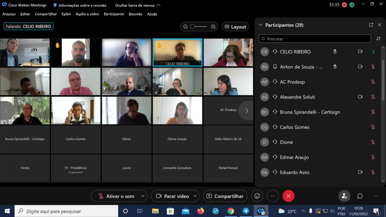The image size is (386, 217).
Task: Open the Layout button
Action: 235,27
